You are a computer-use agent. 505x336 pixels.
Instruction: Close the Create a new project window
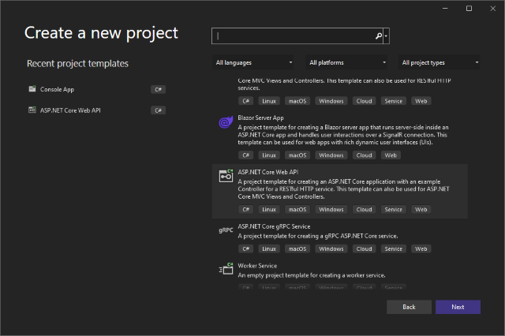click(x=492, y=9)
